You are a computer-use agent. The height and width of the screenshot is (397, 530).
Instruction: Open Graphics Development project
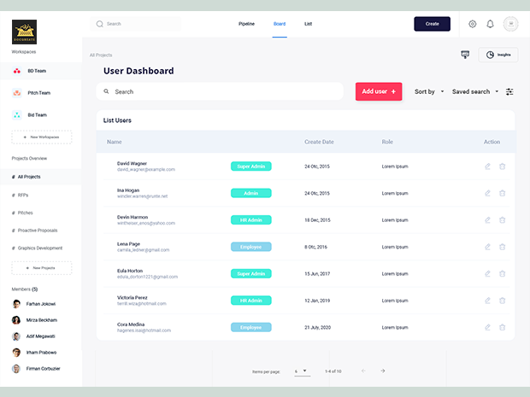click(37, 248)
